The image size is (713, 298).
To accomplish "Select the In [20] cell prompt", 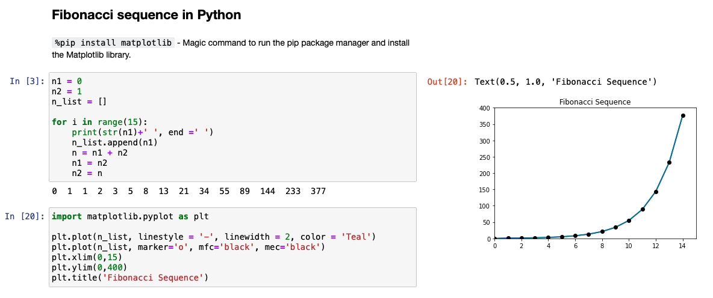I will point(25,216).
